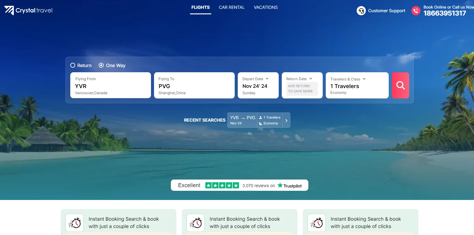Click the recent searches next arrow

point(286,120)
